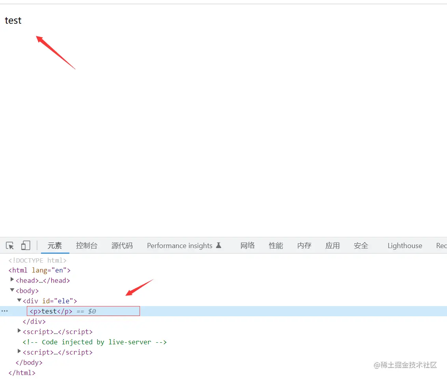447x379 pixels.
Task: Select the closing </div> tag line
Action: click(34, 321)
